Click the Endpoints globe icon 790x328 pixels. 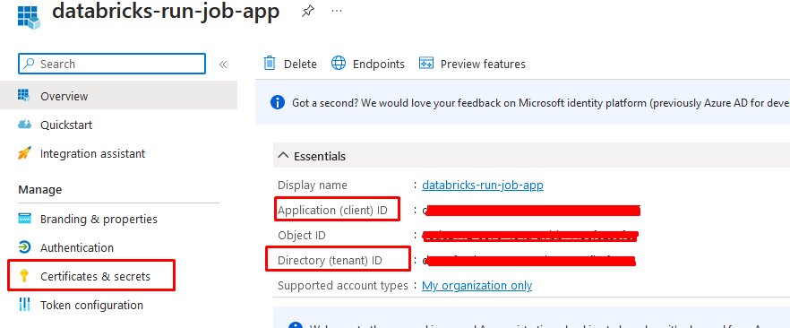[339, 64]
